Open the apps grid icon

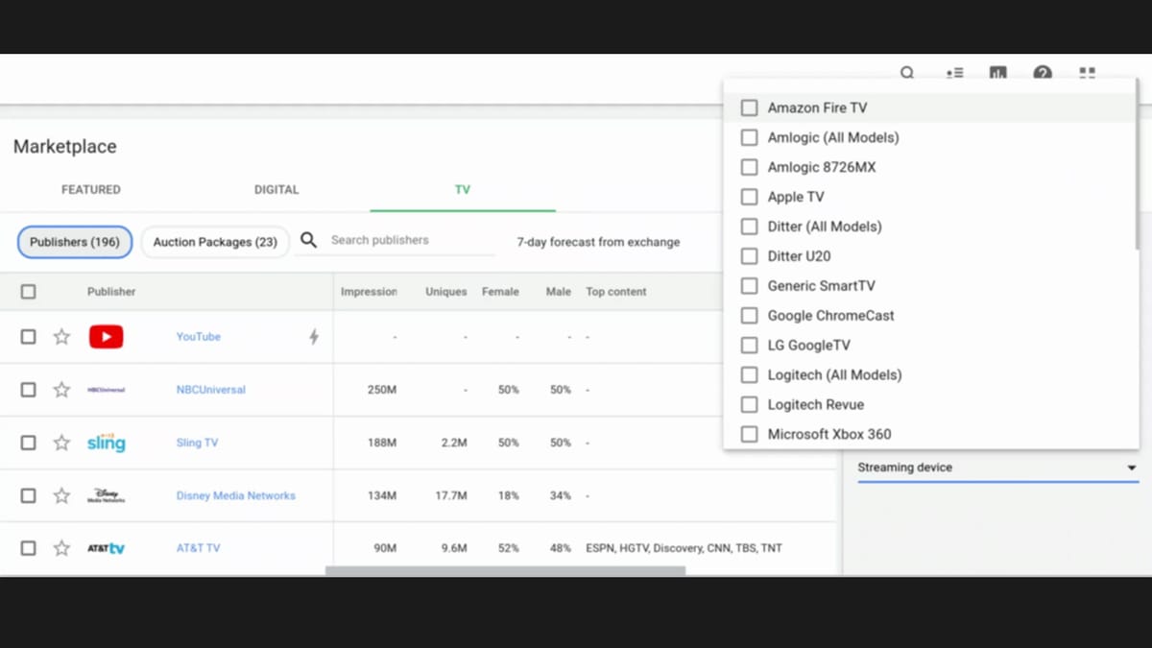point(1087,73)
